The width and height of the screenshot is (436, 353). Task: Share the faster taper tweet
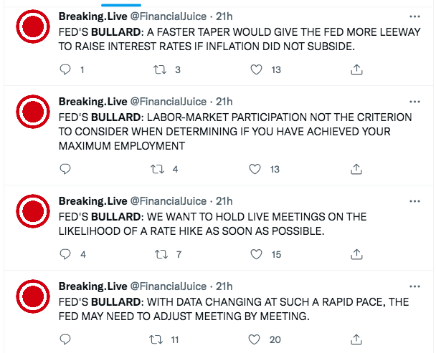coord(356,69)
